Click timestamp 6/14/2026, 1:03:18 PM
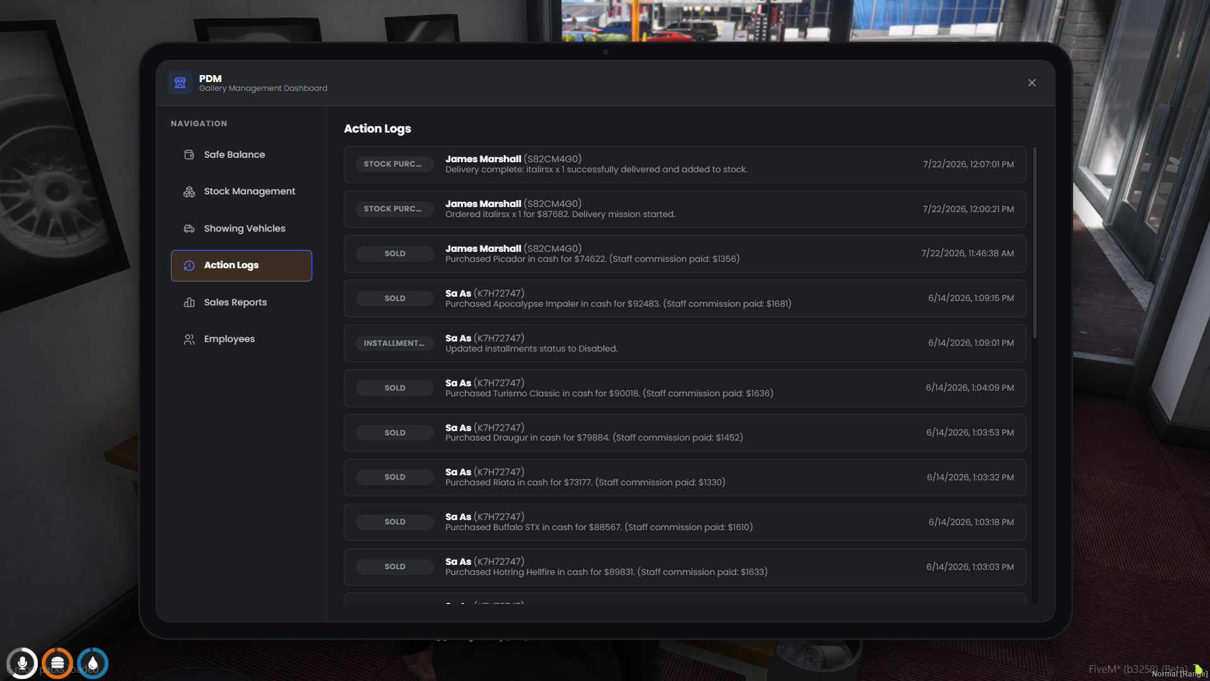The image size is (1210, 681). click(x=971, y=523)
